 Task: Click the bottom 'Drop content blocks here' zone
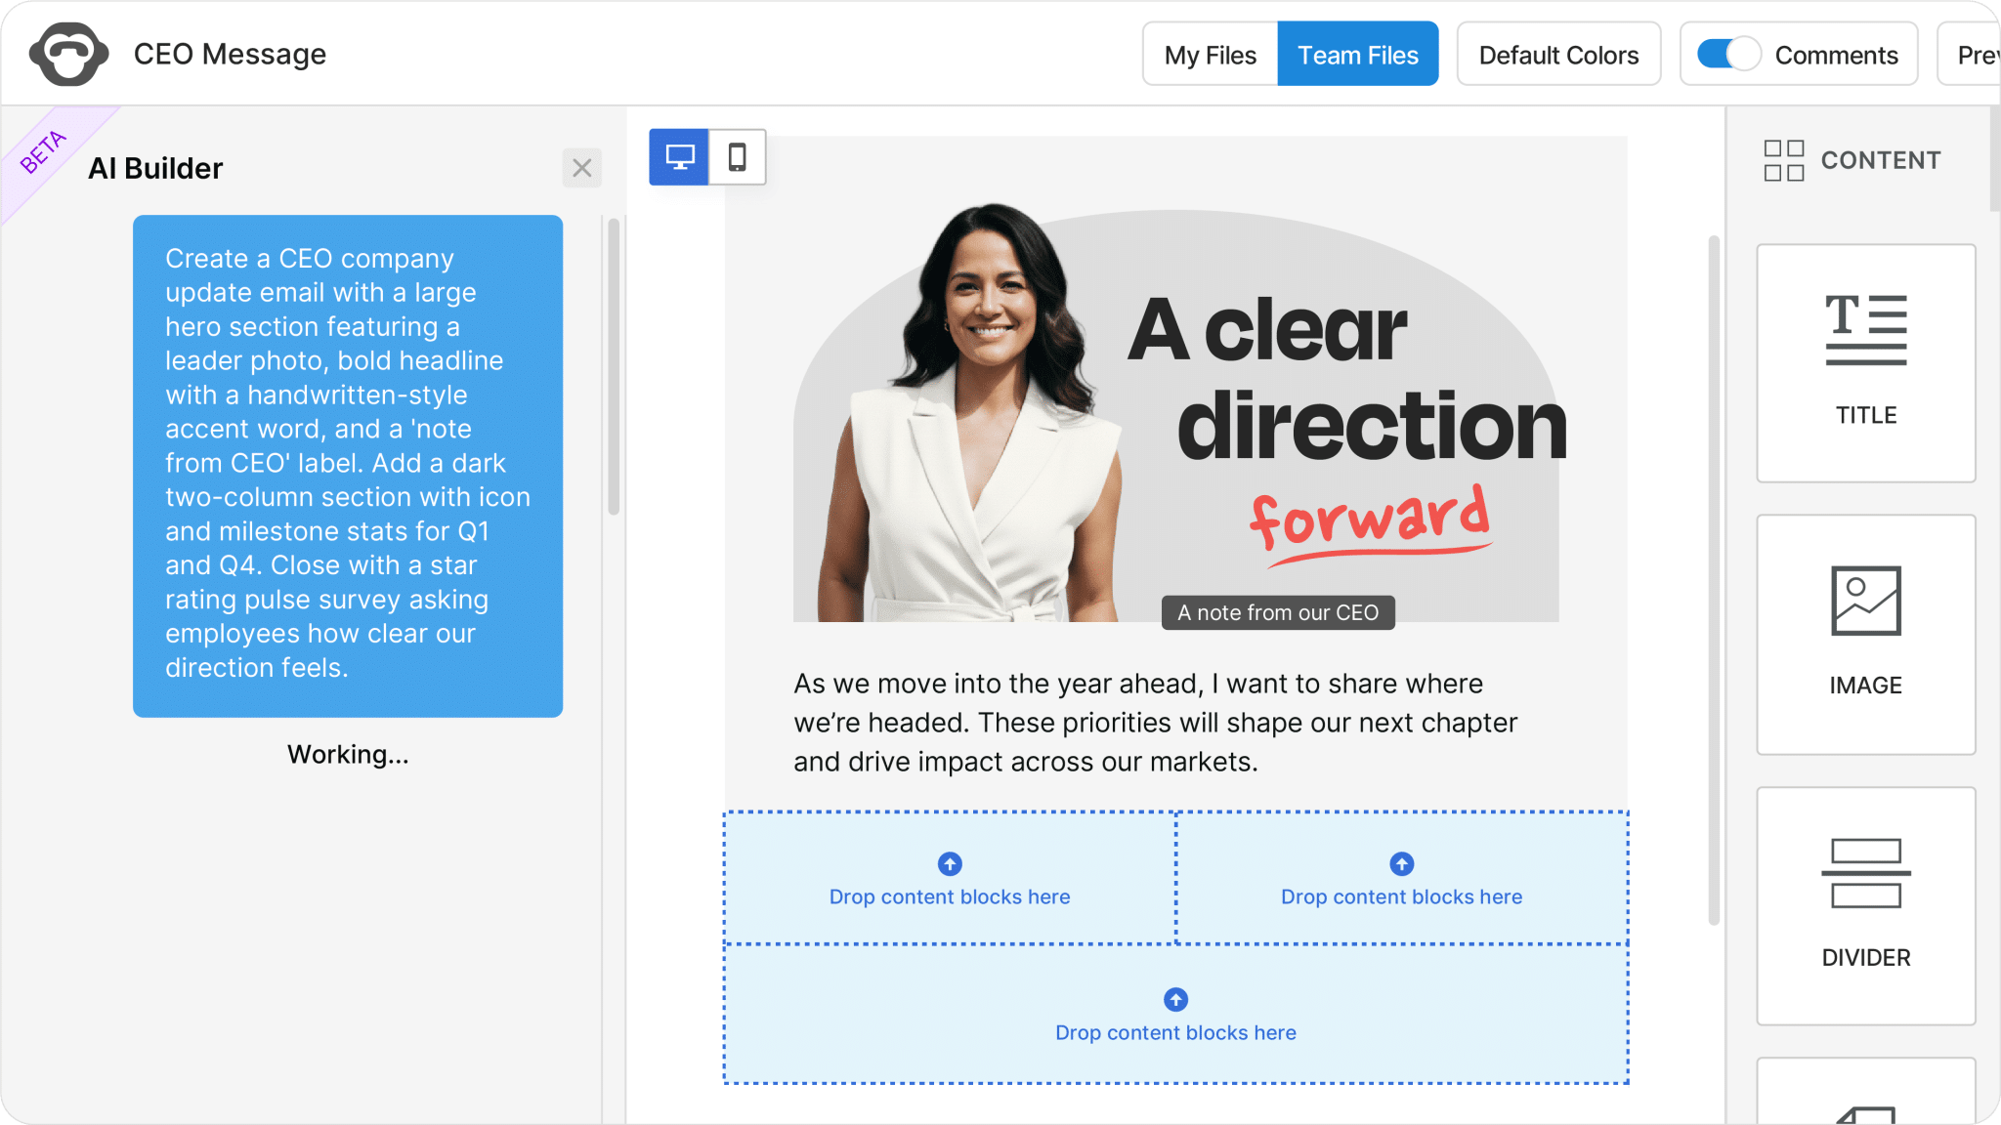pyautogui.click(x=1176, y=1014)
